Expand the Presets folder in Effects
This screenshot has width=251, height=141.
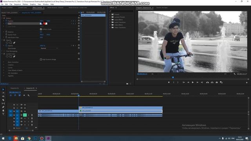click(110, 14)
